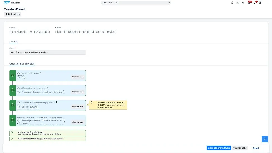The width and height of the screenshot is (272, 153).
Task: Click the sliders preferences icon in header
Action: pyautogui.click(x=238, y=3)
